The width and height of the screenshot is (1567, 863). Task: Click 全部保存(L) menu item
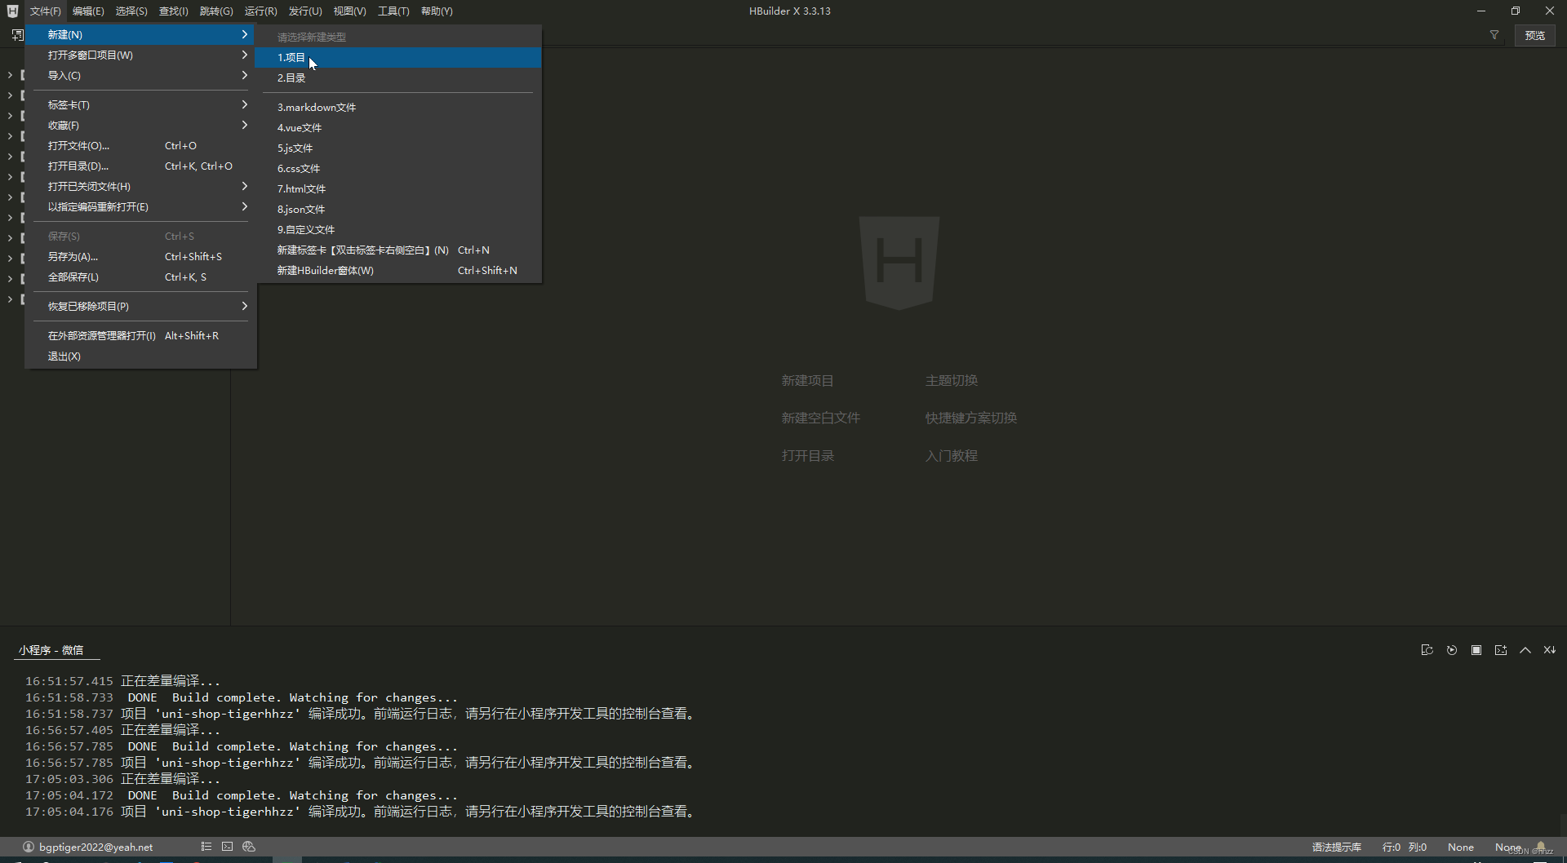[x=140, y=277]
